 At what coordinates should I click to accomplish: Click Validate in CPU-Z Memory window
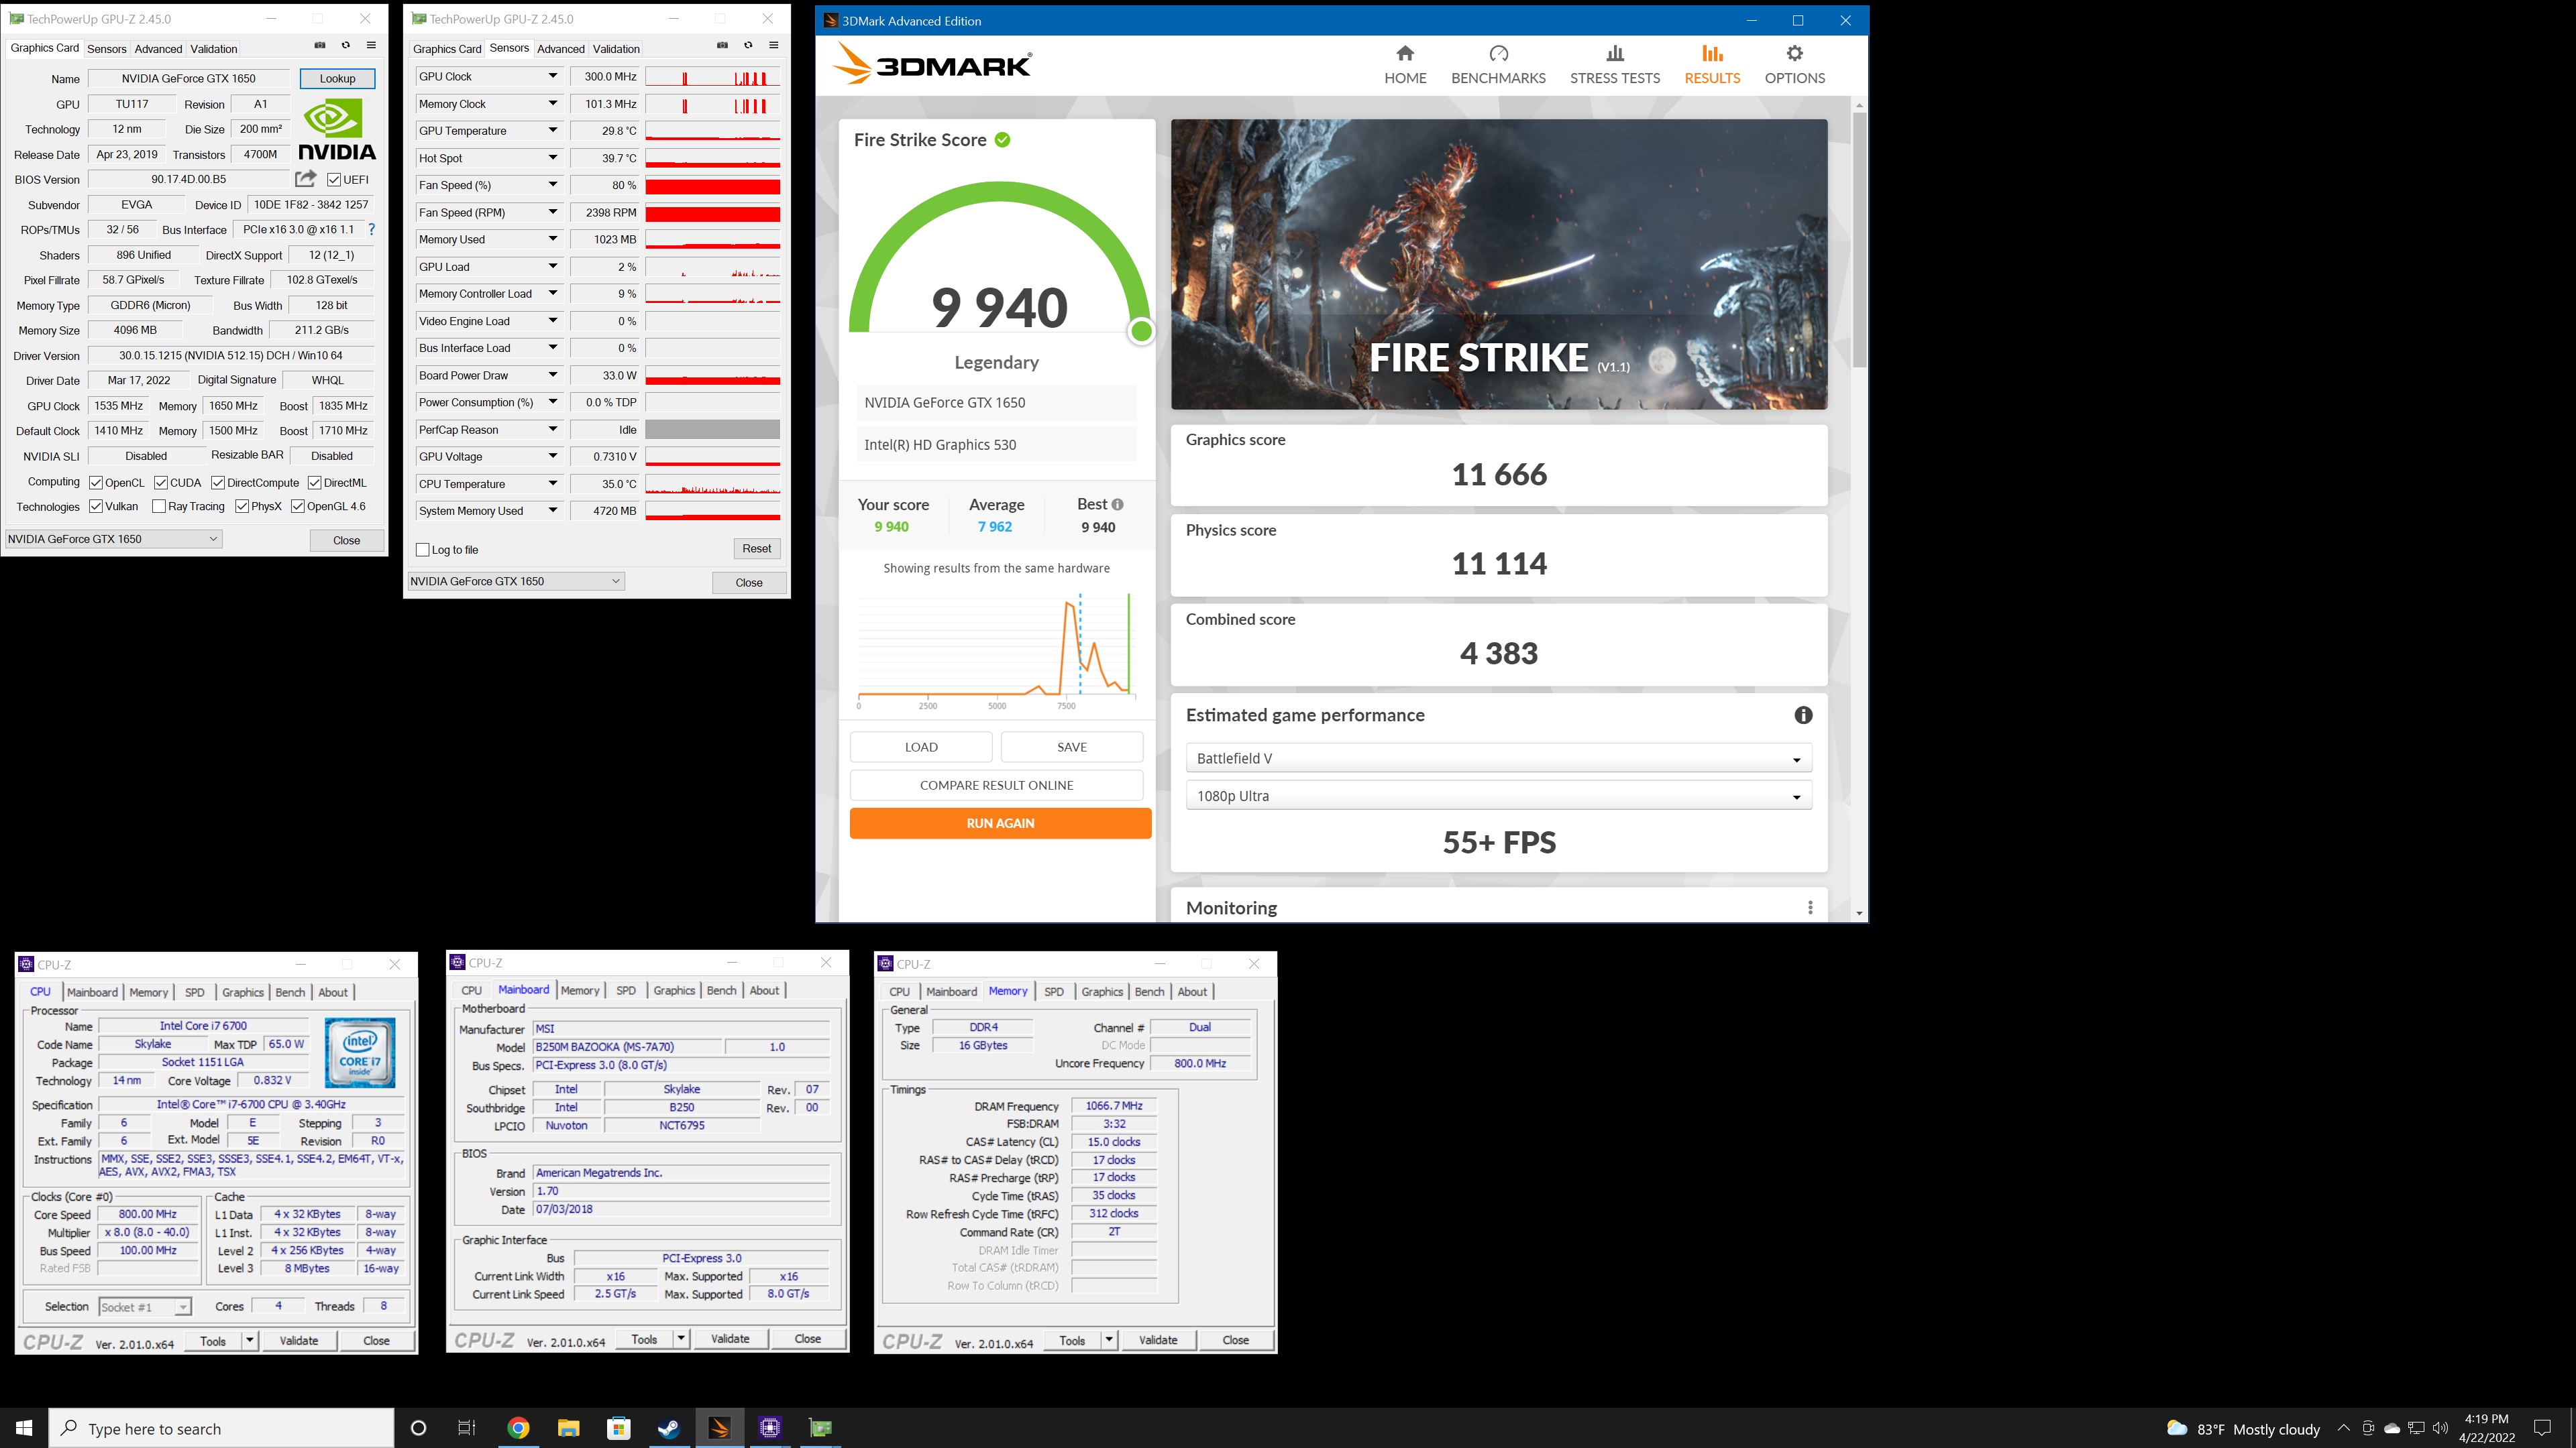click(1158, 1340)
